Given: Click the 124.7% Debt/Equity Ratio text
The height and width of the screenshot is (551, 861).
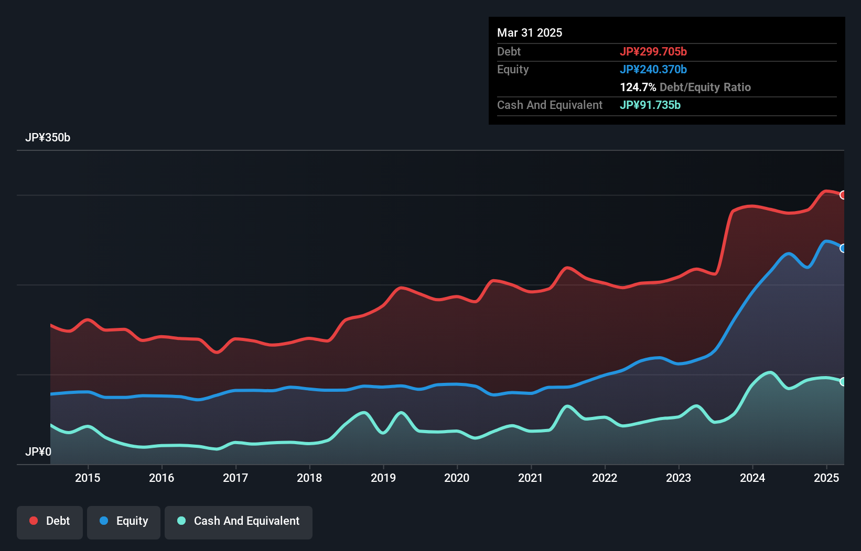Looking at the screenshot, I should pos(685,87).
